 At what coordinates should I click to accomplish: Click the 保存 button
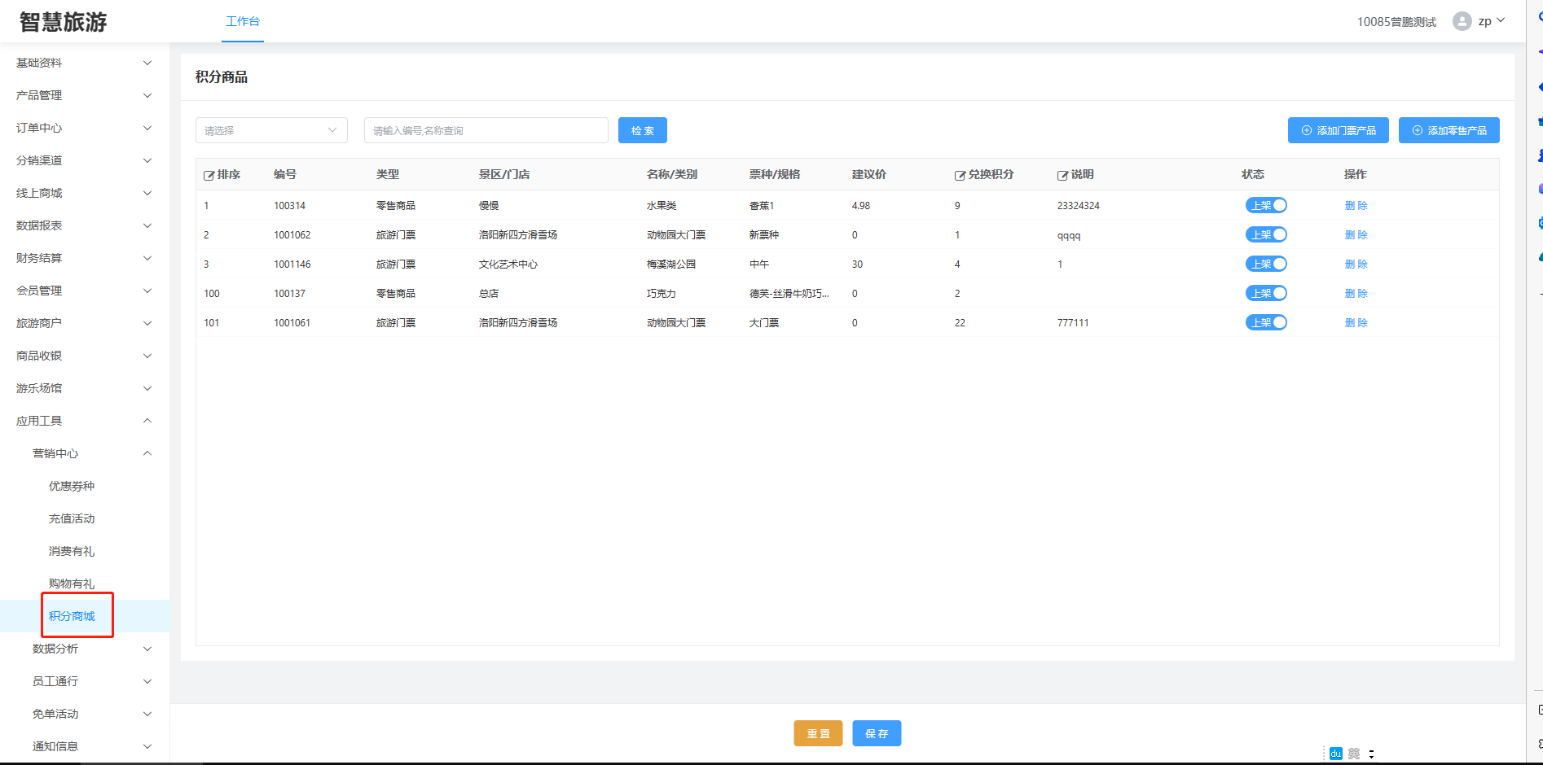877,733
